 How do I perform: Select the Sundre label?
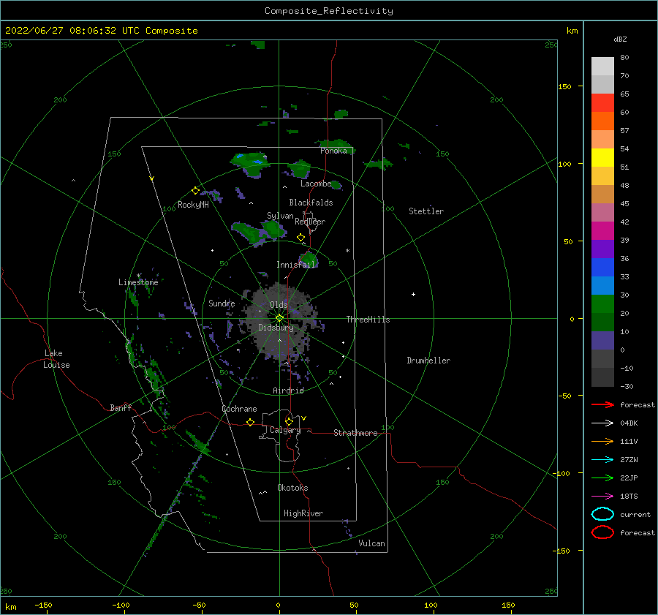click(x=222, y=303)
